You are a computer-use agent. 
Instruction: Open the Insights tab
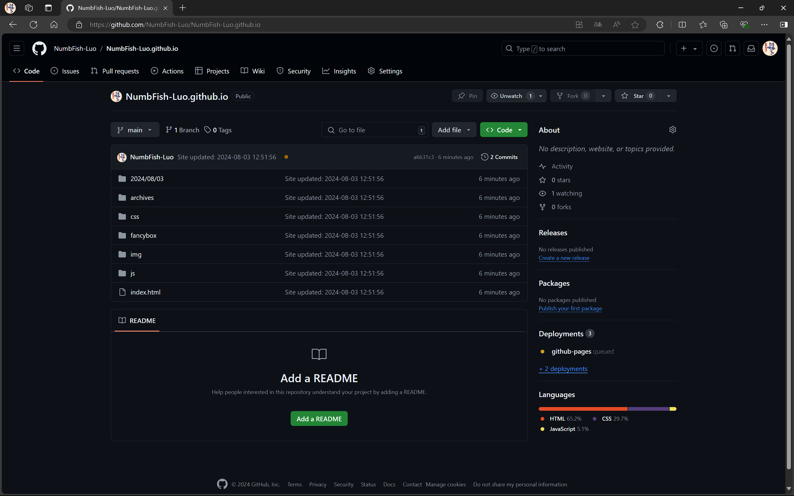coord(339,71)
